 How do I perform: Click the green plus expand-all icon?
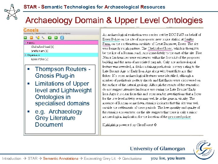point(25,38)
